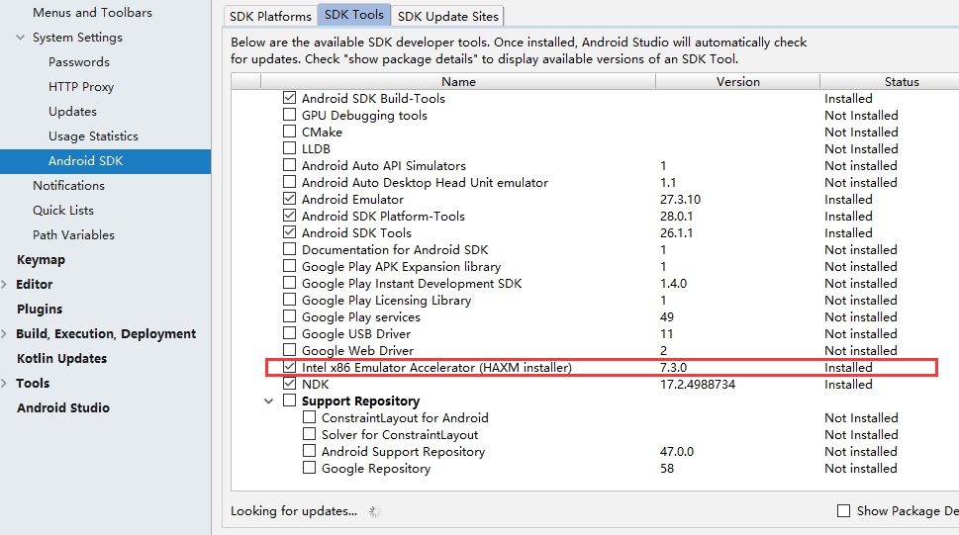Go to the Updates settings page
The height and width of the screenshot is (535, 959).
(73, 112)
